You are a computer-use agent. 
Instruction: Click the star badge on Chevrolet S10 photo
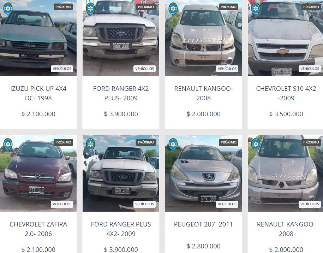[x=256, y=8]
